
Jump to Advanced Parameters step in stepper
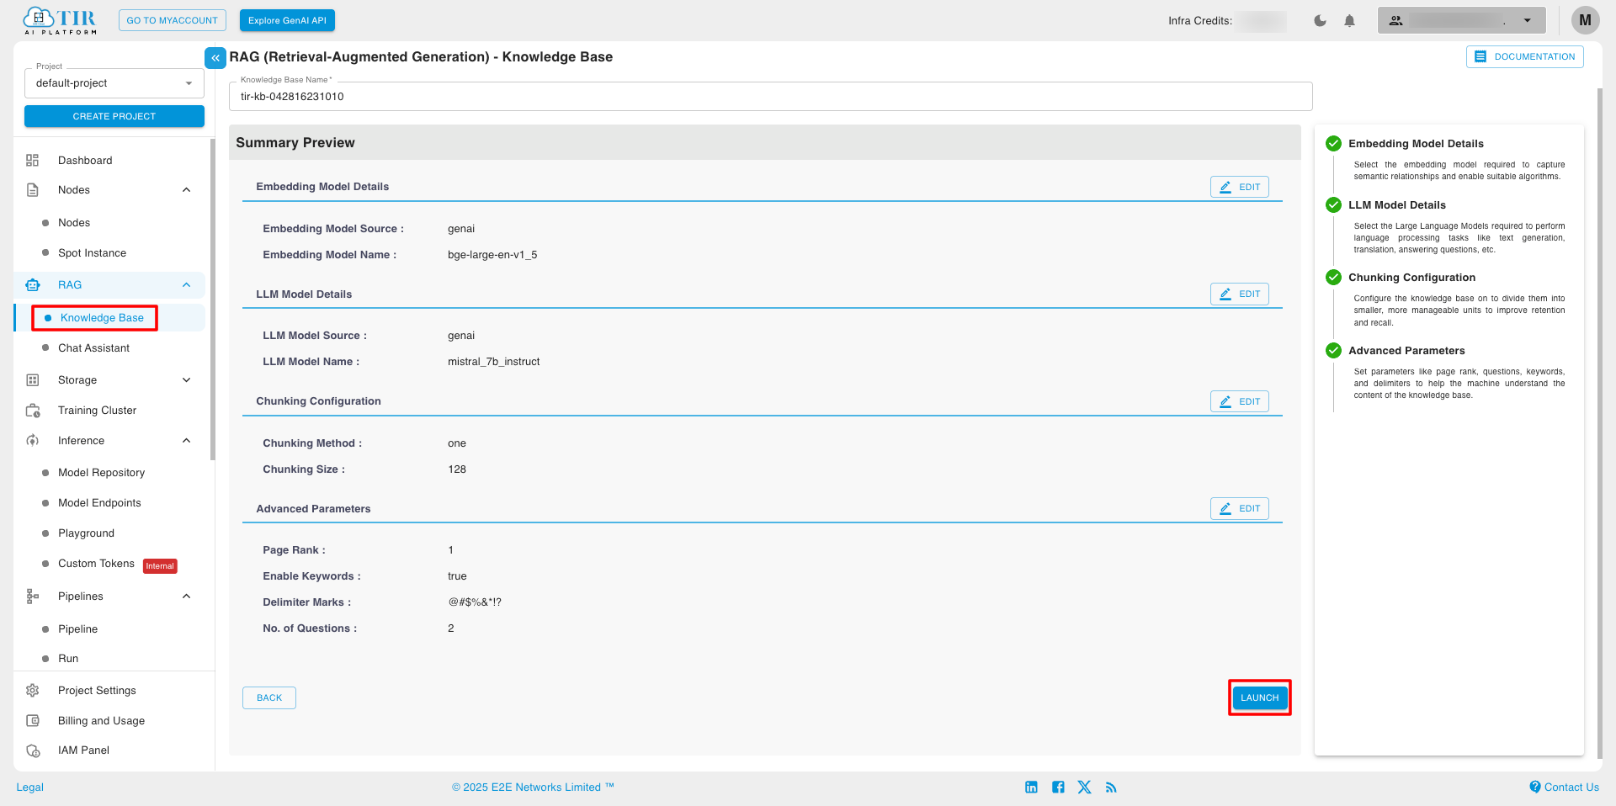coord(1406,351)
